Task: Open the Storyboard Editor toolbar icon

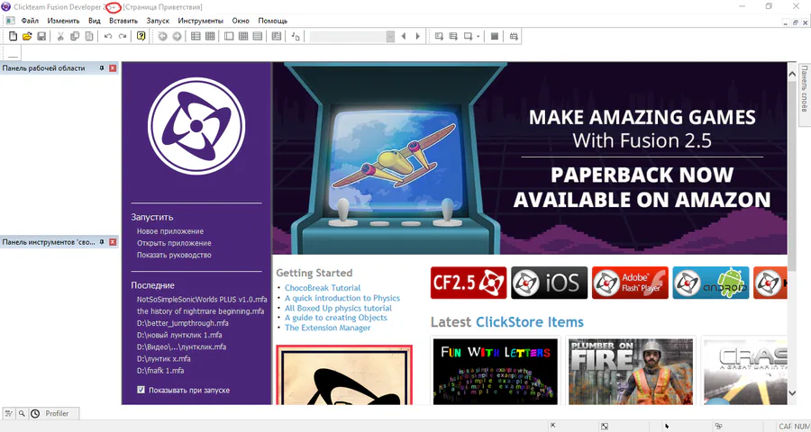Action: [x=196, y=36]
